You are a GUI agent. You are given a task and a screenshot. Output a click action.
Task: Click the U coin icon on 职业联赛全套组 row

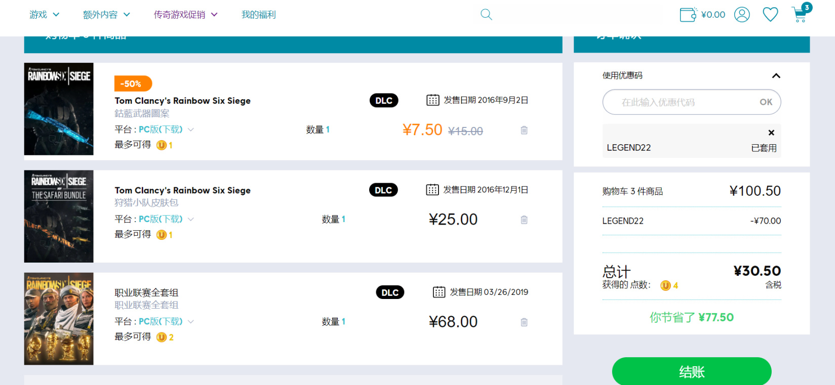coord(162,337)
